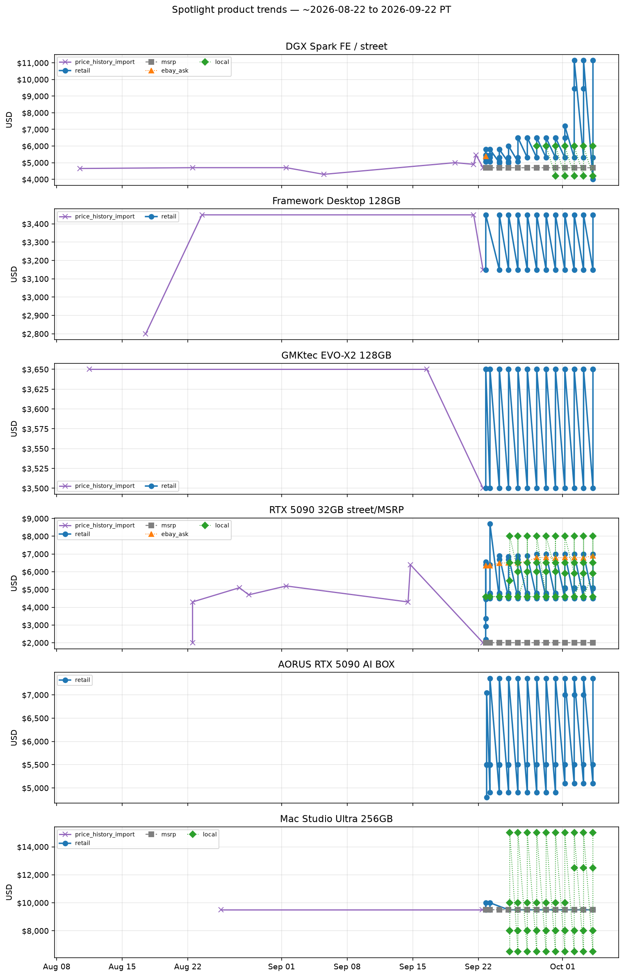Select 'local' legend entry in DGX Spark chart
Image resolution: width=624 pixels, height=977 pixels.
coord(214,62)
